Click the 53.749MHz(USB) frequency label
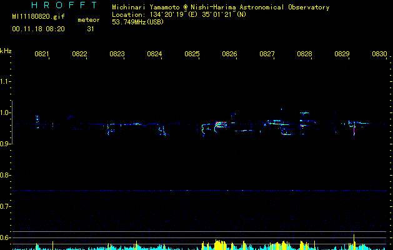The width and height of the screenshot is (393, 250). [137, 22]
